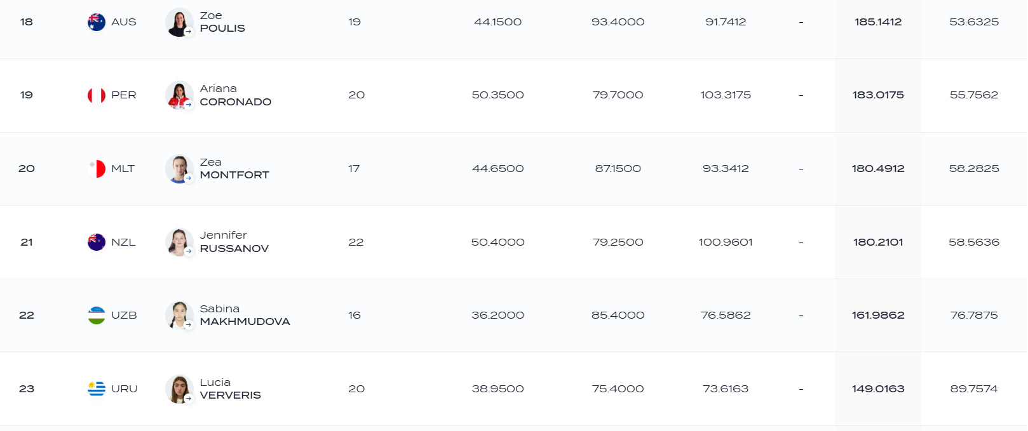The width and height of the screenshot is (1028, 431).
Task: Click the New Zealand flag icon
Action: pyautogui.click(x=97, y=242)
